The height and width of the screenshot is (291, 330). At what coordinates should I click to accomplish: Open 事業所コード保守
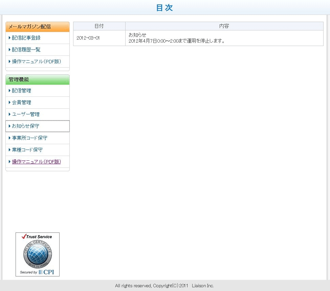(x=29, y=138)
